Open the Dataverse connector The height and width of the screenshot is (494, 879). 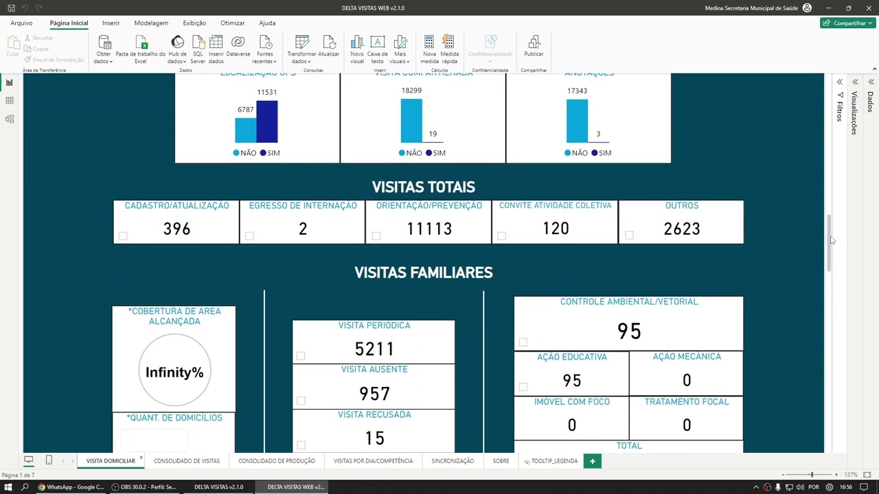click(238, 47)
